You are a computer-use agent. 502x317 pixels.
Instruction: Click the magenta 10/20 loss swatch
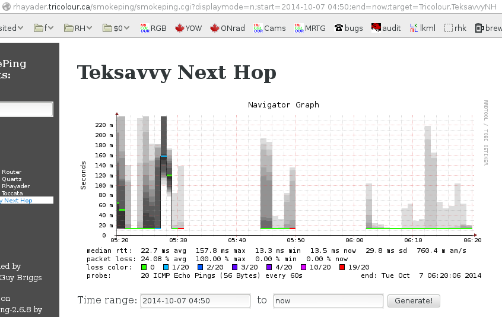[303, 267]
